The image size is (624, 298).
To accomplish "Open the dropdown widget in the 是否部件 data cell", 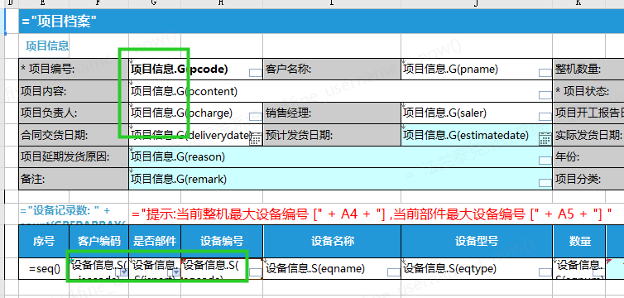I will (x=176, y=272).
